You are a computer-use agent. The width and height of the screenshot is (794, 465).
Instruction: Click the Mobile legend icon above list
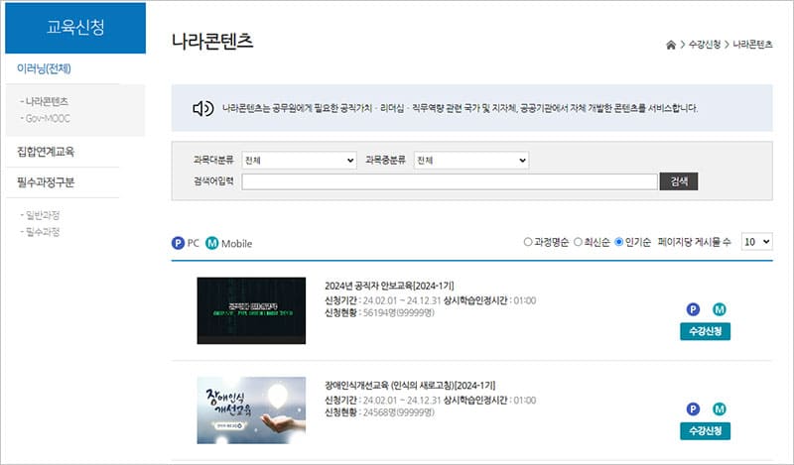211,243
